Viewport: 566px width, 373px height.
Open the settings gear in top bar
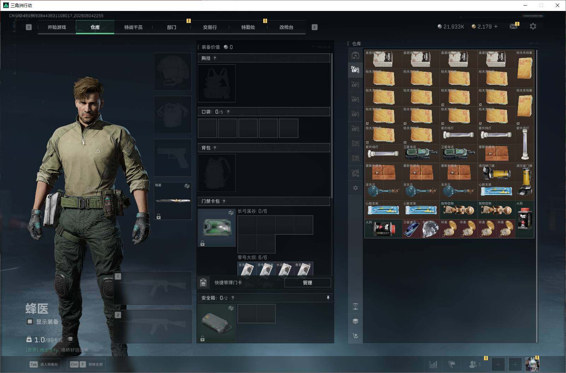coord(533,26)
